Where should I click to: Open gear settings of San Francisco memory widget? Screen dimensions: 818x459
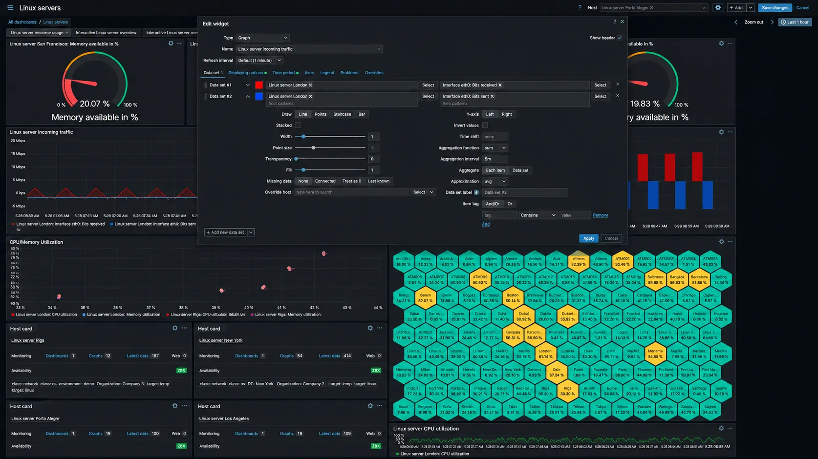(x=171, y=43)
